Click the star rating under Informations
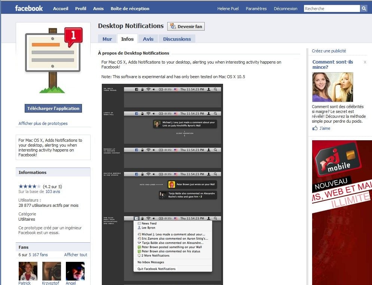372x285 pixels. click(x=30, y=186)
